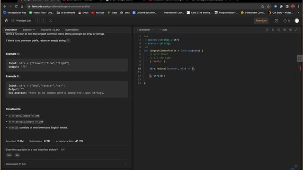Open the LeetCode user avatar menu
This screenshot has height=170, width=303.
tap(297, 21)
